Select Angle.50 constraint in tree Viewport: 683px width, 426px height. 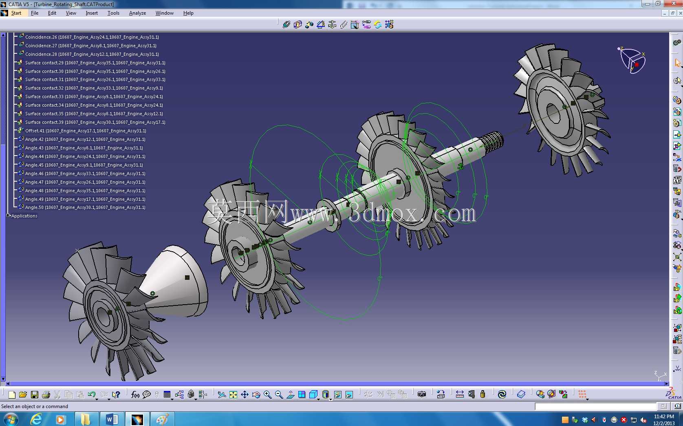click(85, 207)
